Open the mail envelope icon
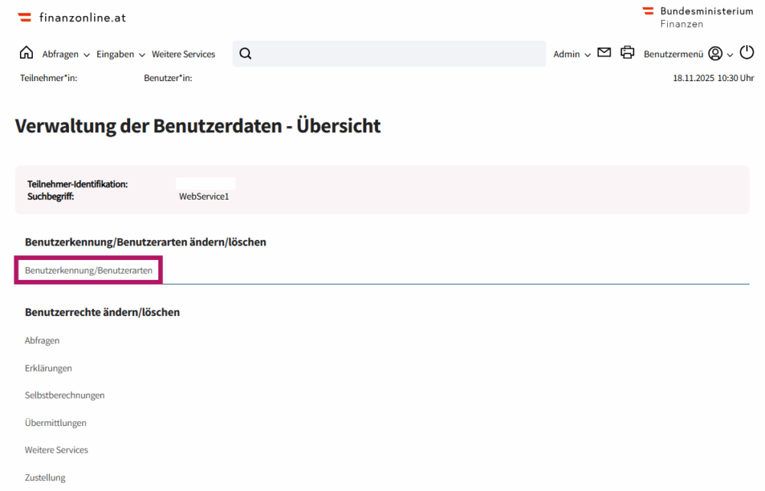 pyautogui.click(x=604, y=53)
